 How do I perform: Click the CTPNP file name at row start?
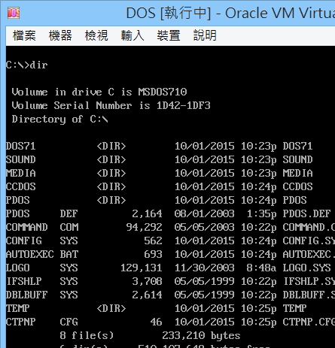click(21, 322)
